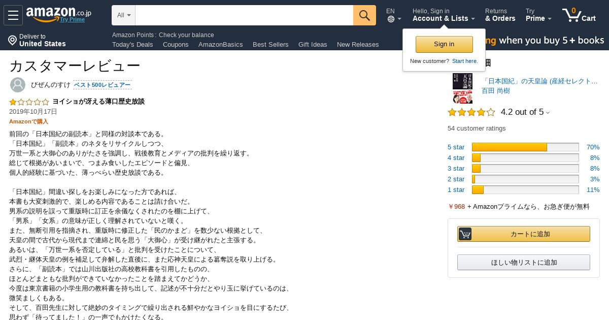
Task: Click the magnifying glass search button
Action: pos(364,15)
